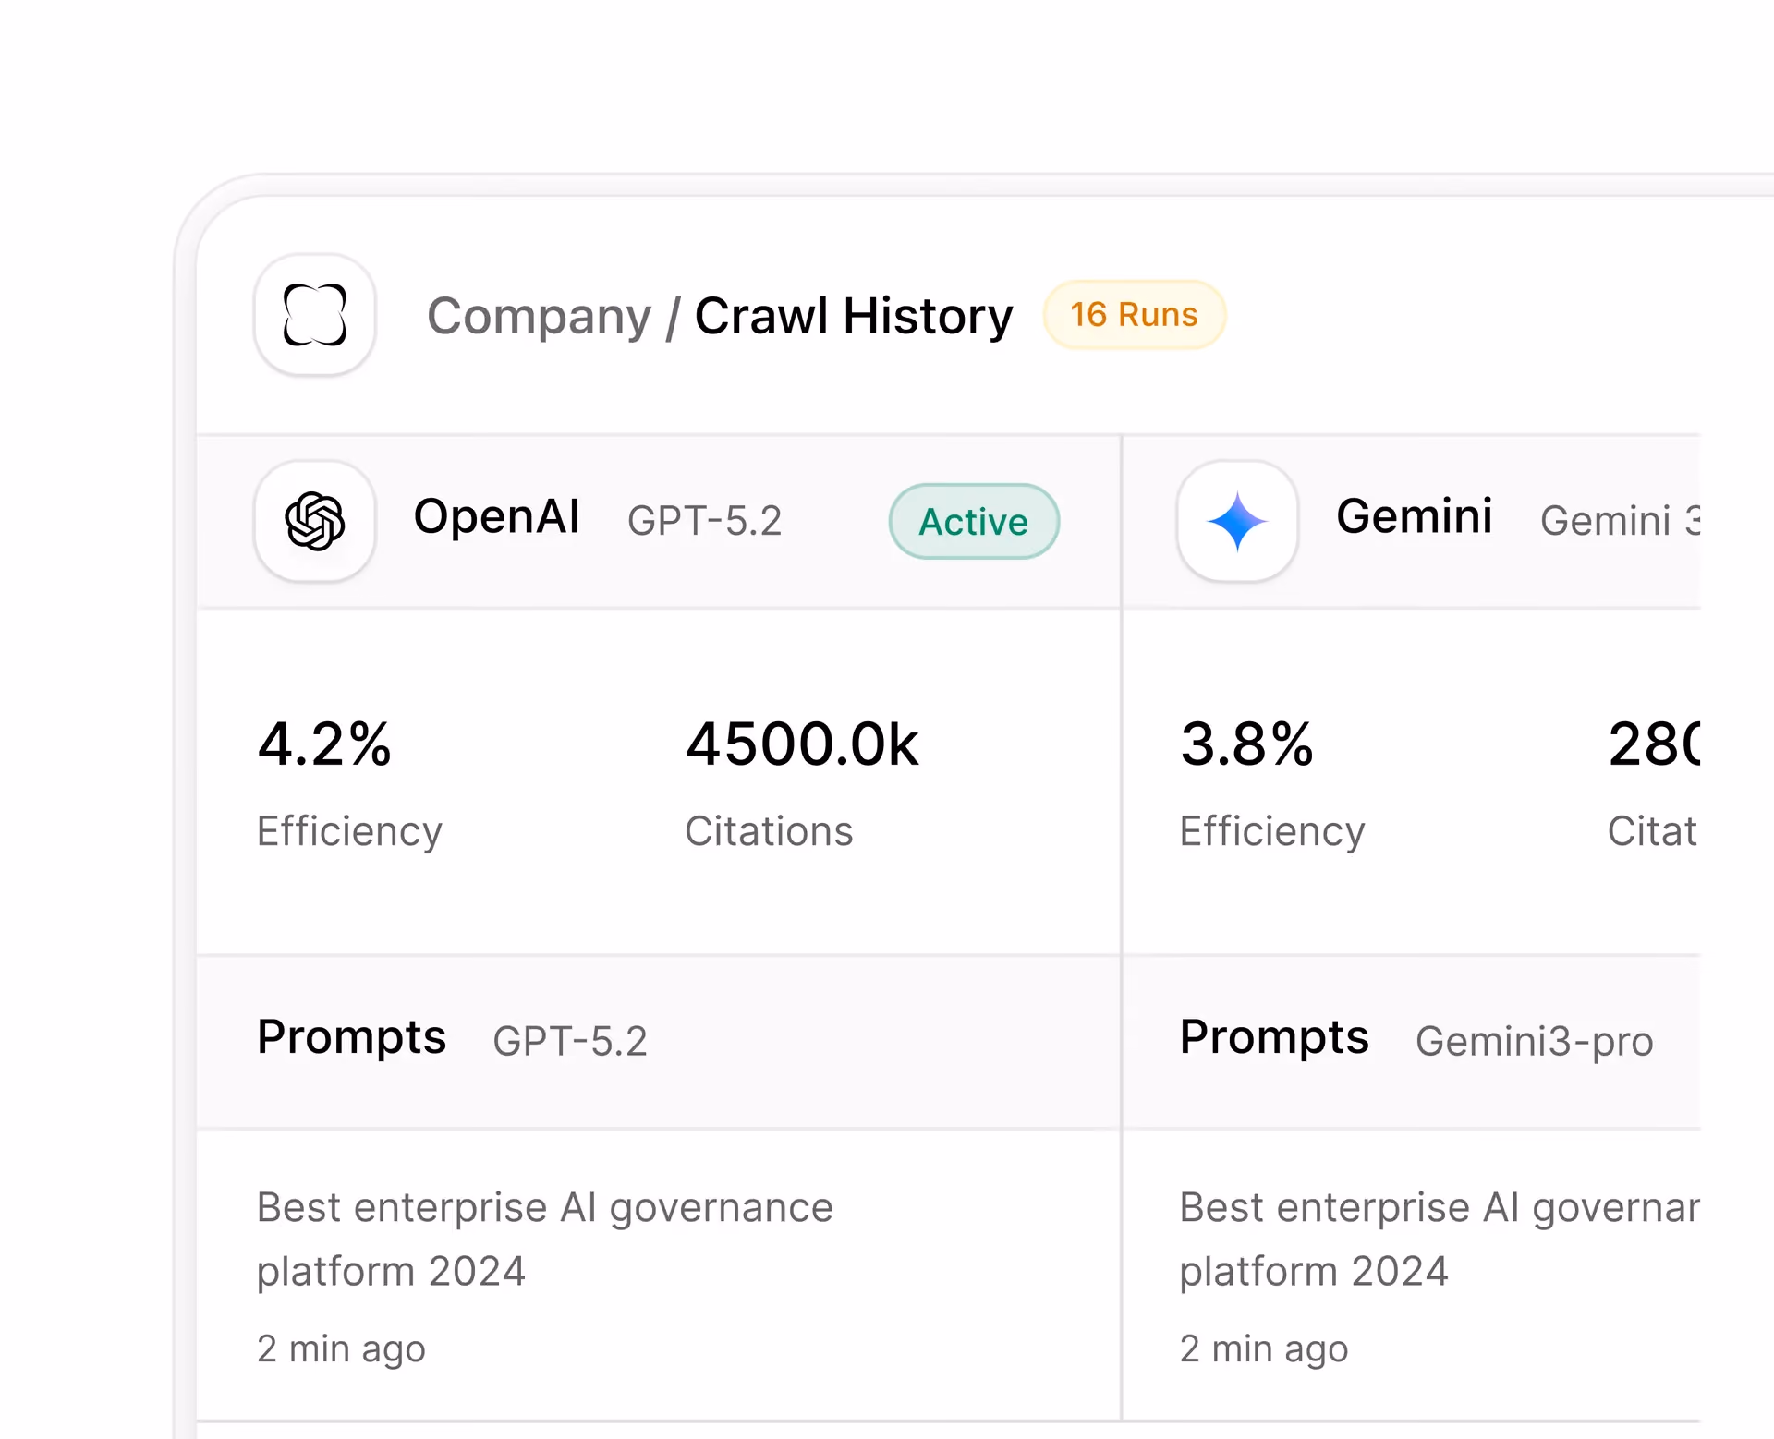Click the 3.8% efficiency value

1246,744
